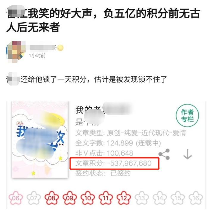Screen dimensions: 211x214
Task: Select chapter flower 16
Action: [196, 198]
